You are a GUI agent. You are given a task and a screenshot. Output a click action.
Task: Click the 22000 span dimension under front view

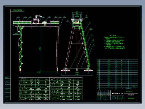point(39,72)
